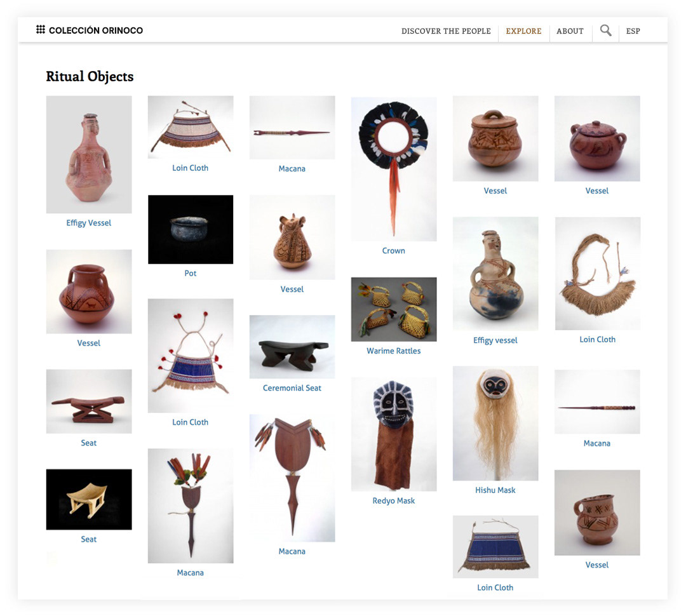This screenshot has width=686, height=616.
Task: Select the Explore menu item
Action: [523, 31]
